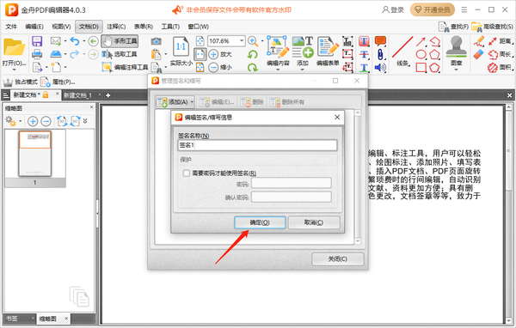This screenshot has width=516, height=328.
Task: Click the paperclip attachment icon
Action: (x=380, y=54)
